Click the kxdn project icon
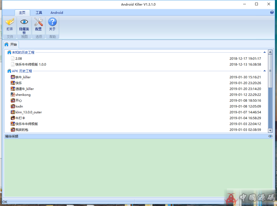Screen dimensions: 277x206 coord(13,106)
